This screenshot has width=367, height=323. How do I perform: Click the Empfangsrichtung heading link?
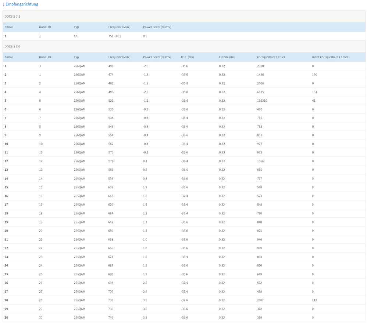[20, 4]
